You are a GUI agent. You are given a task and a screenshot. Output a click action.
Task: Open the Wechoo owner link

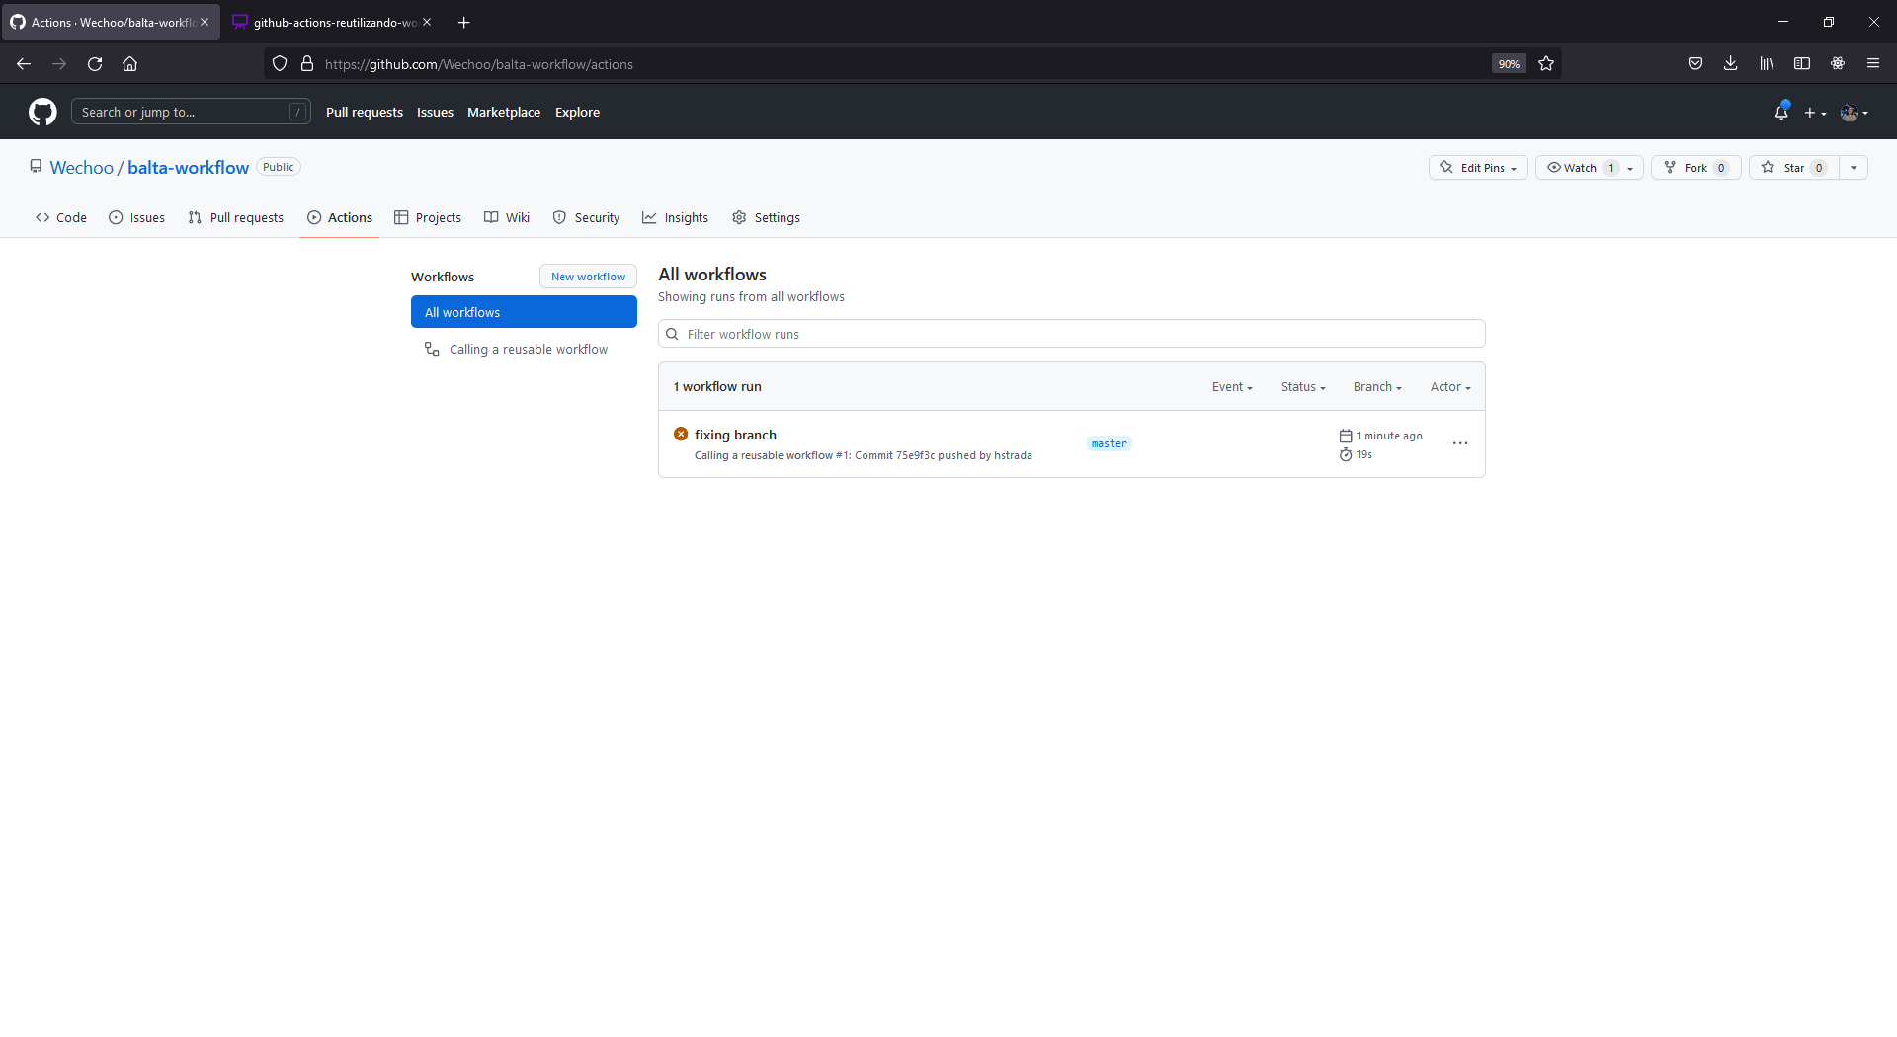[82, 168]
